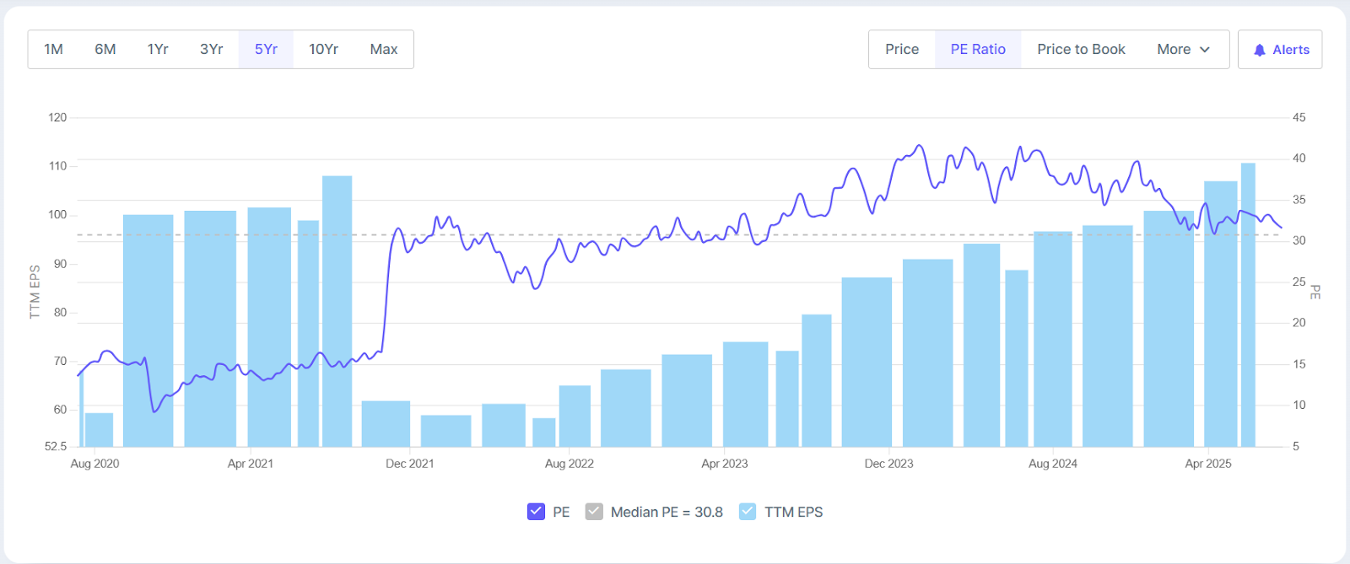Open the Price to Book chart
This screenshot has height=564, width=1350.
pos(1081,49)
